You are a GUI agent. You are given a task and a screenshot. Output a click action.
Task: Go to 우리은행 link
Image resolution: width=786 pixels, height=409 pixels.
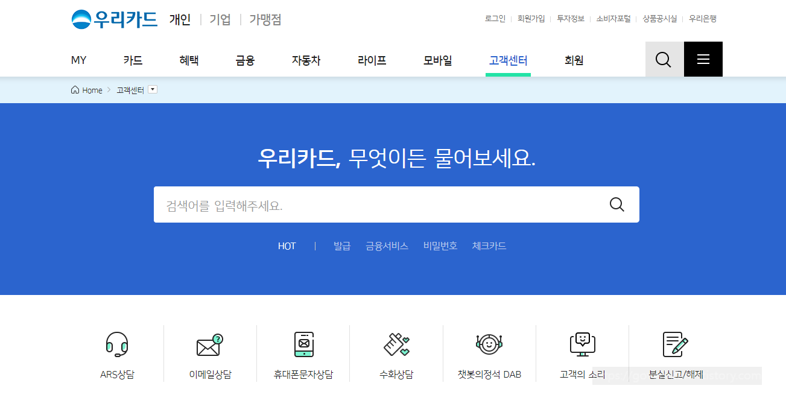(x=703, y=19)
